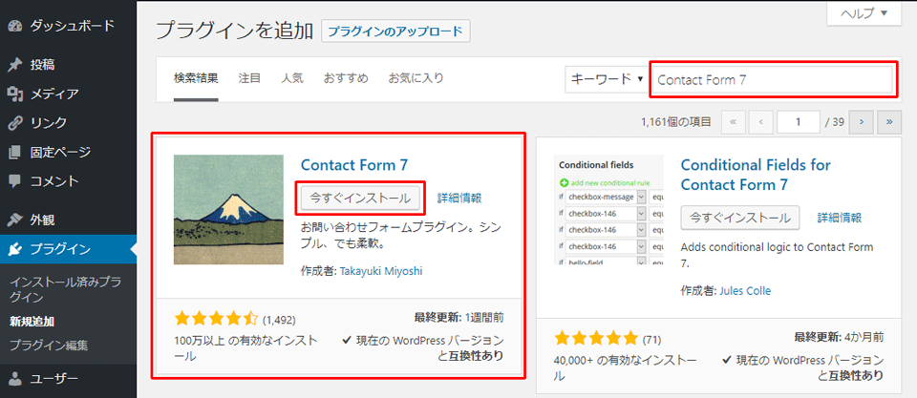This screenshot has height=398, width=917.
Task: Click the media icon beside メディア
Action: [15, 94]
